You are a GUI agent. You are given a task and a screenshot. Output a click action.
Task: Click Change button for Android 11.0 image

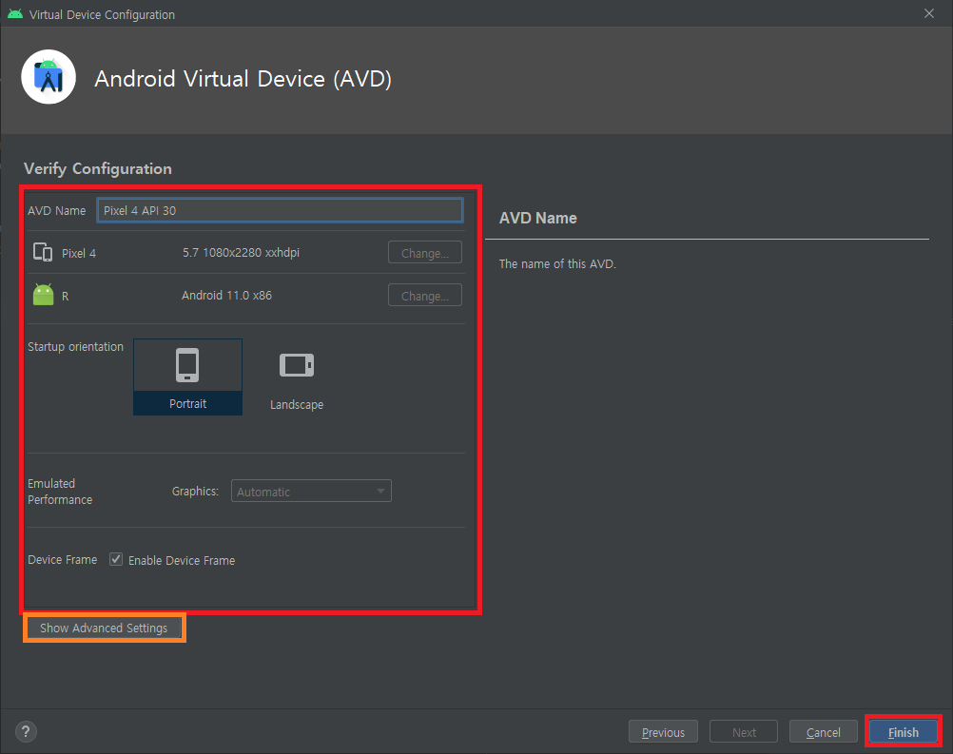(x=425, y=296)
